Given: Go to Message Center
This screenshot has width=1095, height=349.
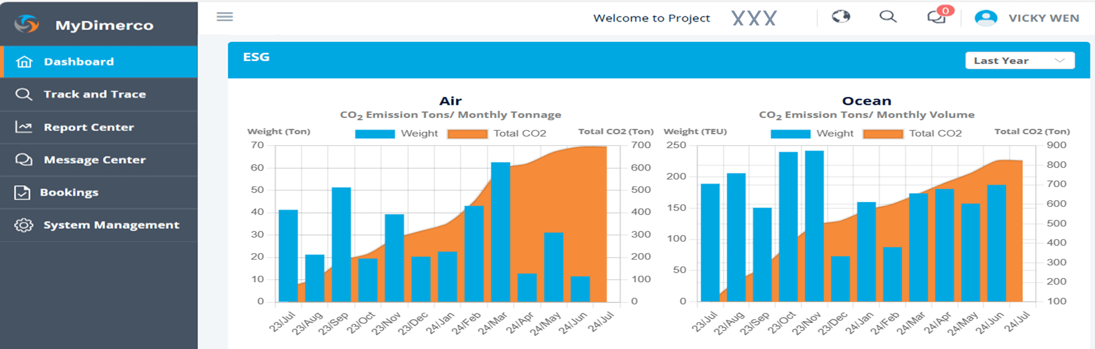Looking at the screenshot, I should click(x=94, y=160).
